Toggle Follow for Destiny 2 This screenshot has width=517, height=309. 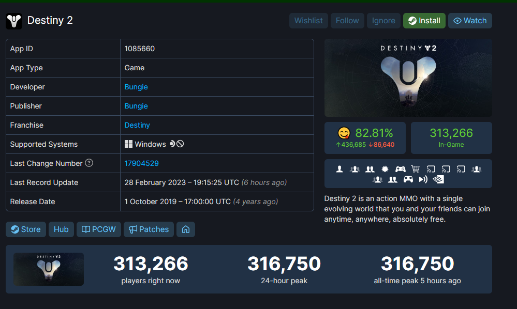coord(347,21)
